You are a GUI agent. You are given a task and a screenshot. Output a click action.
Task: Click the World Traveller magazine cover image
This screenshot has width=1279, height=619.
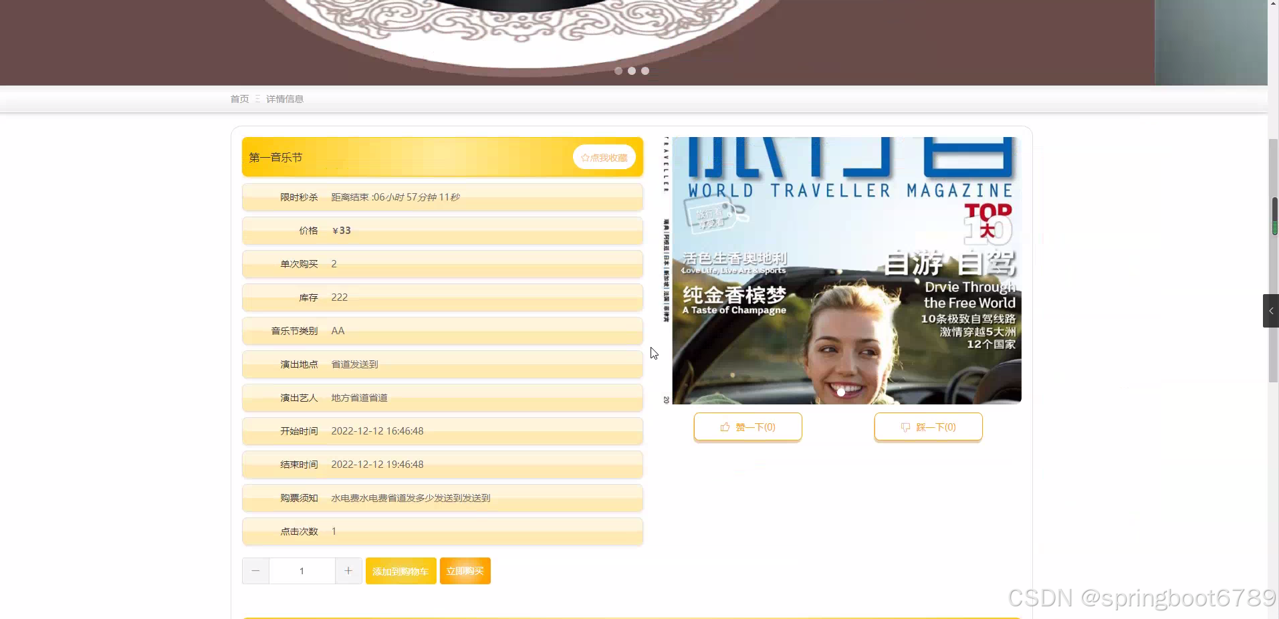click(x=842, y=270)
